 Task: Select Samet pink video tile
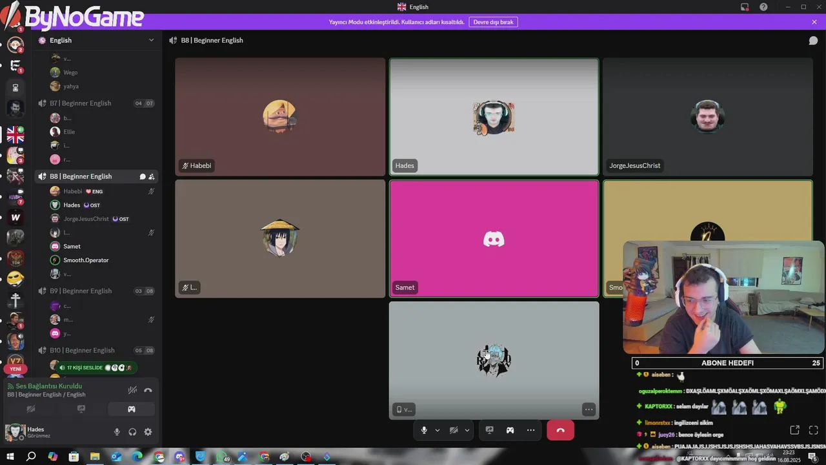coord(494,239)
